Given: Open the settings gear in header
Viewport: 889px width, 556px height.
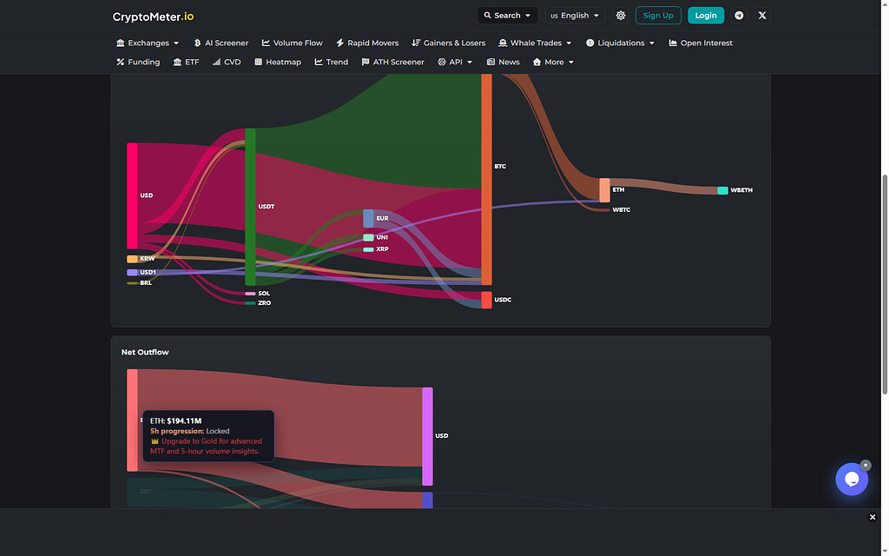Looking at the screenshot, I should 621,16.
